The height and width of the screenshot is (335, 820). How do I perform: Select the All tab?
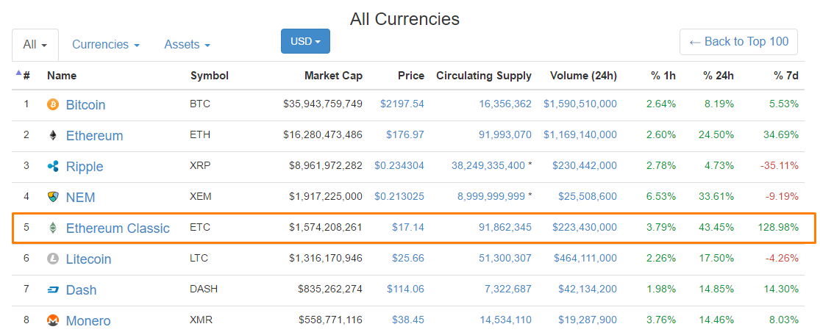[35, 45]
